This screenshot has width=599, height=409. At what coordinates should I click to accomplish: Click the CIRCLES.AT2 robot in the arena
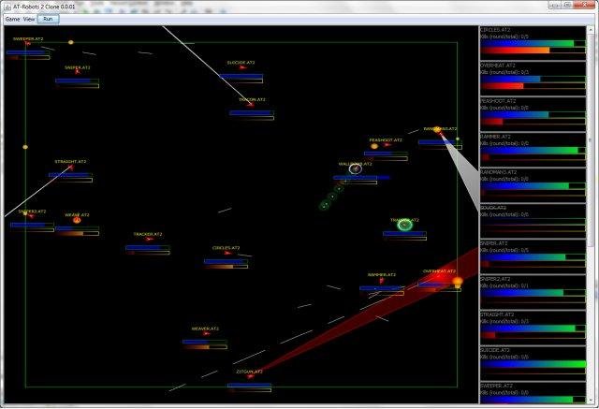pos(227,253)
